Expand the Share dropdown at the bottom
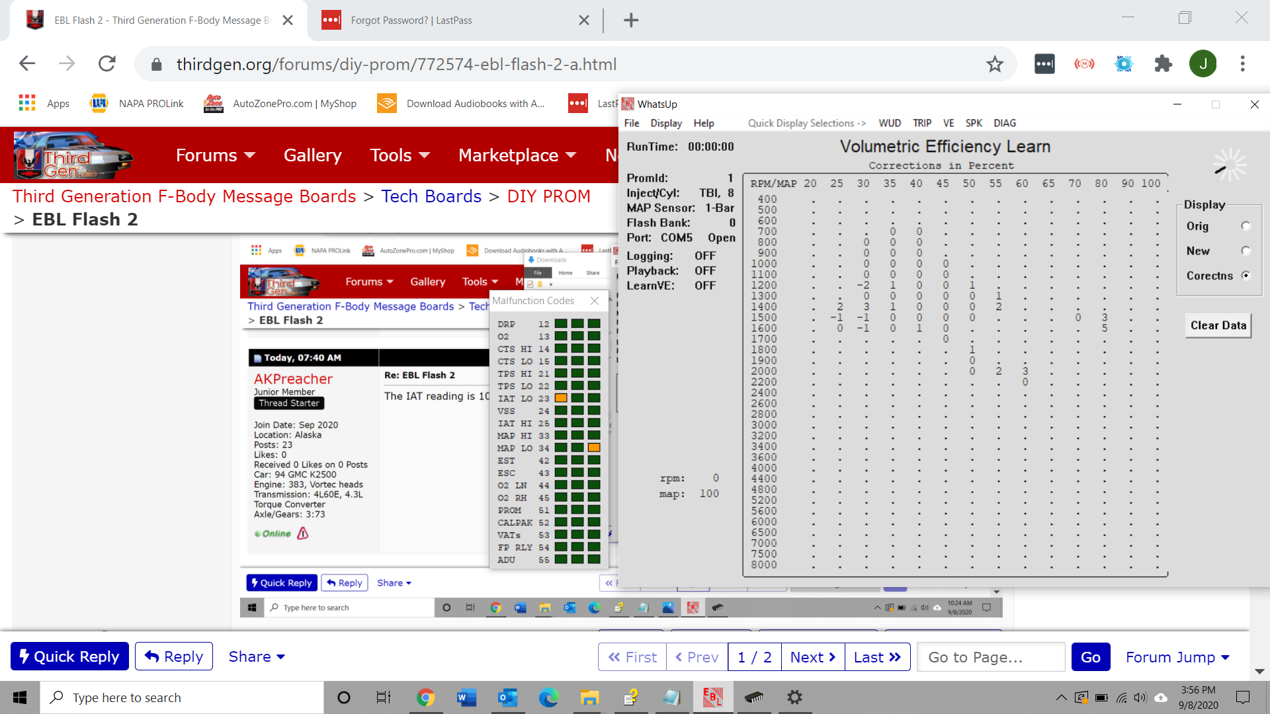 pyautogui.click(x=256, y=656)
